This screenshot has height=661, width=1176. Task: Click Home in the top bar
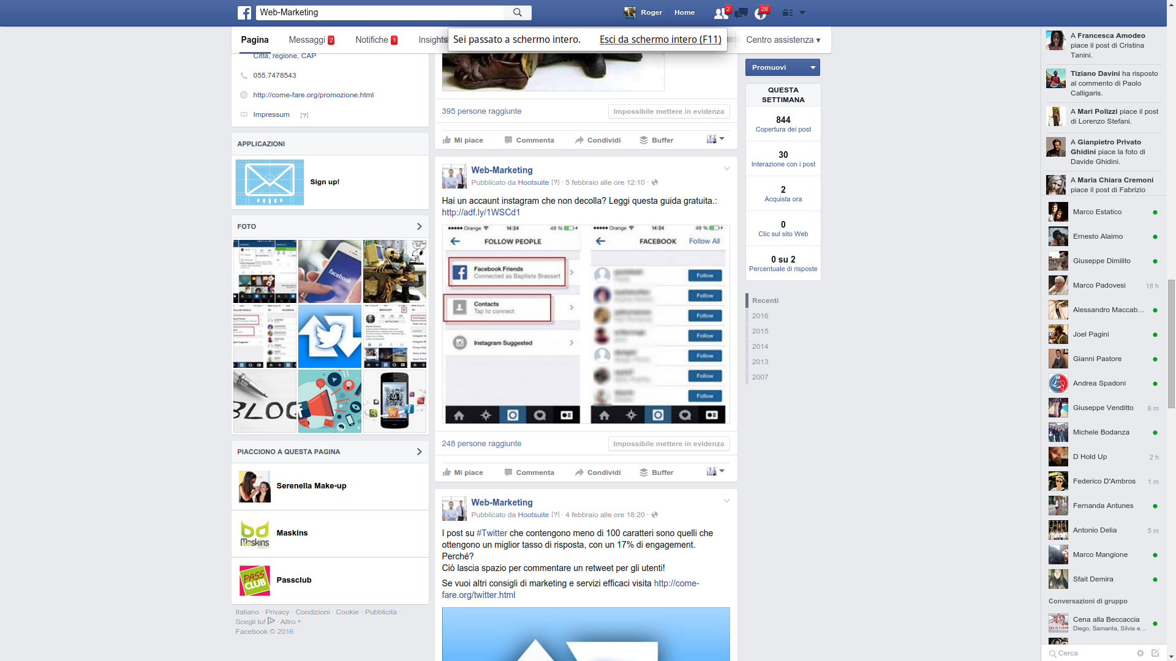point(685,13)
